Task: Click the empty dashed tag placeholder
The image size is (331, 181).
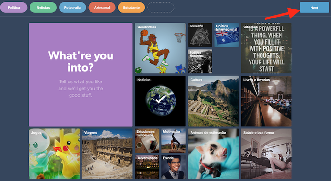Action: pos(160,8)
